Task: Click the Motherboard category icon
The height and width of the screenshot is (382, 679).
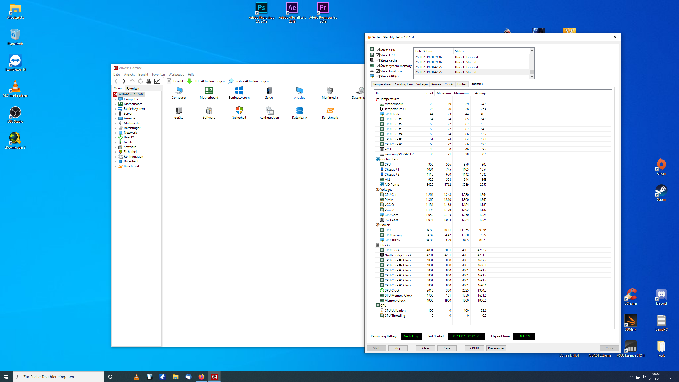Action: point(209,91)
